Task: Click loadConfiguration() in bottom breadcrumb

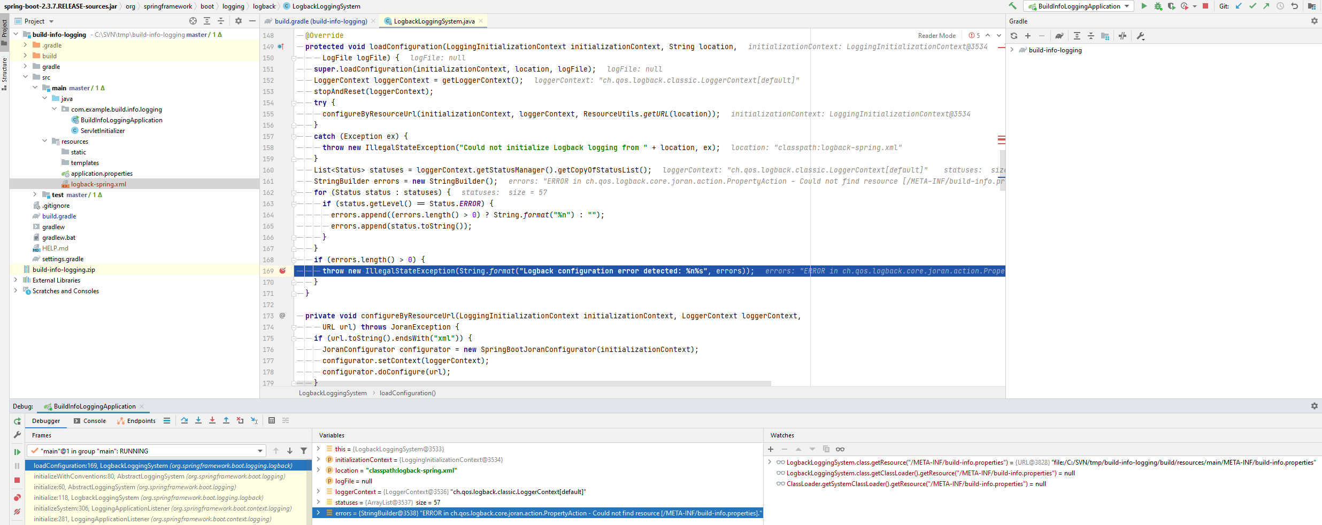Action: (408, 393)
